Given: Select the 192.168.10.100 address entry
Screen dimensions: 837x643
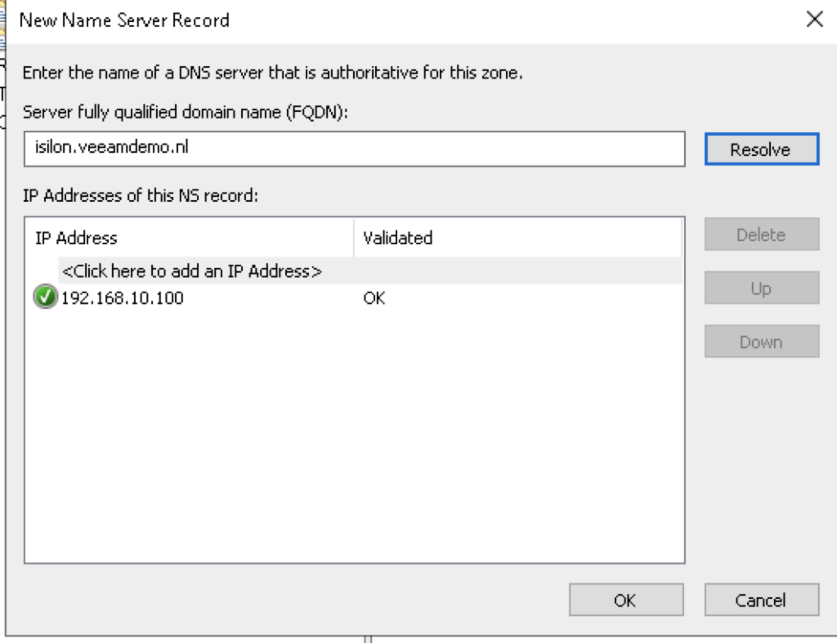Looking at the screenshot, I should pos(123,298).
